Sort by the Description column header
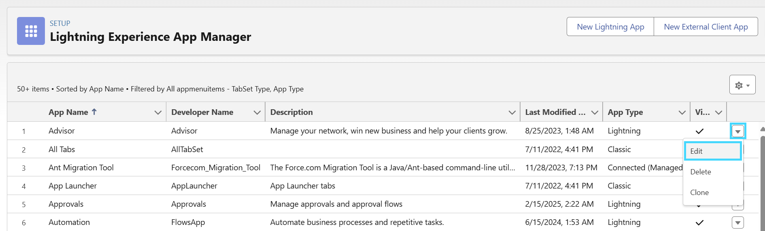The image size is (765, 231). pyautogui.click(x=291, y=112)
